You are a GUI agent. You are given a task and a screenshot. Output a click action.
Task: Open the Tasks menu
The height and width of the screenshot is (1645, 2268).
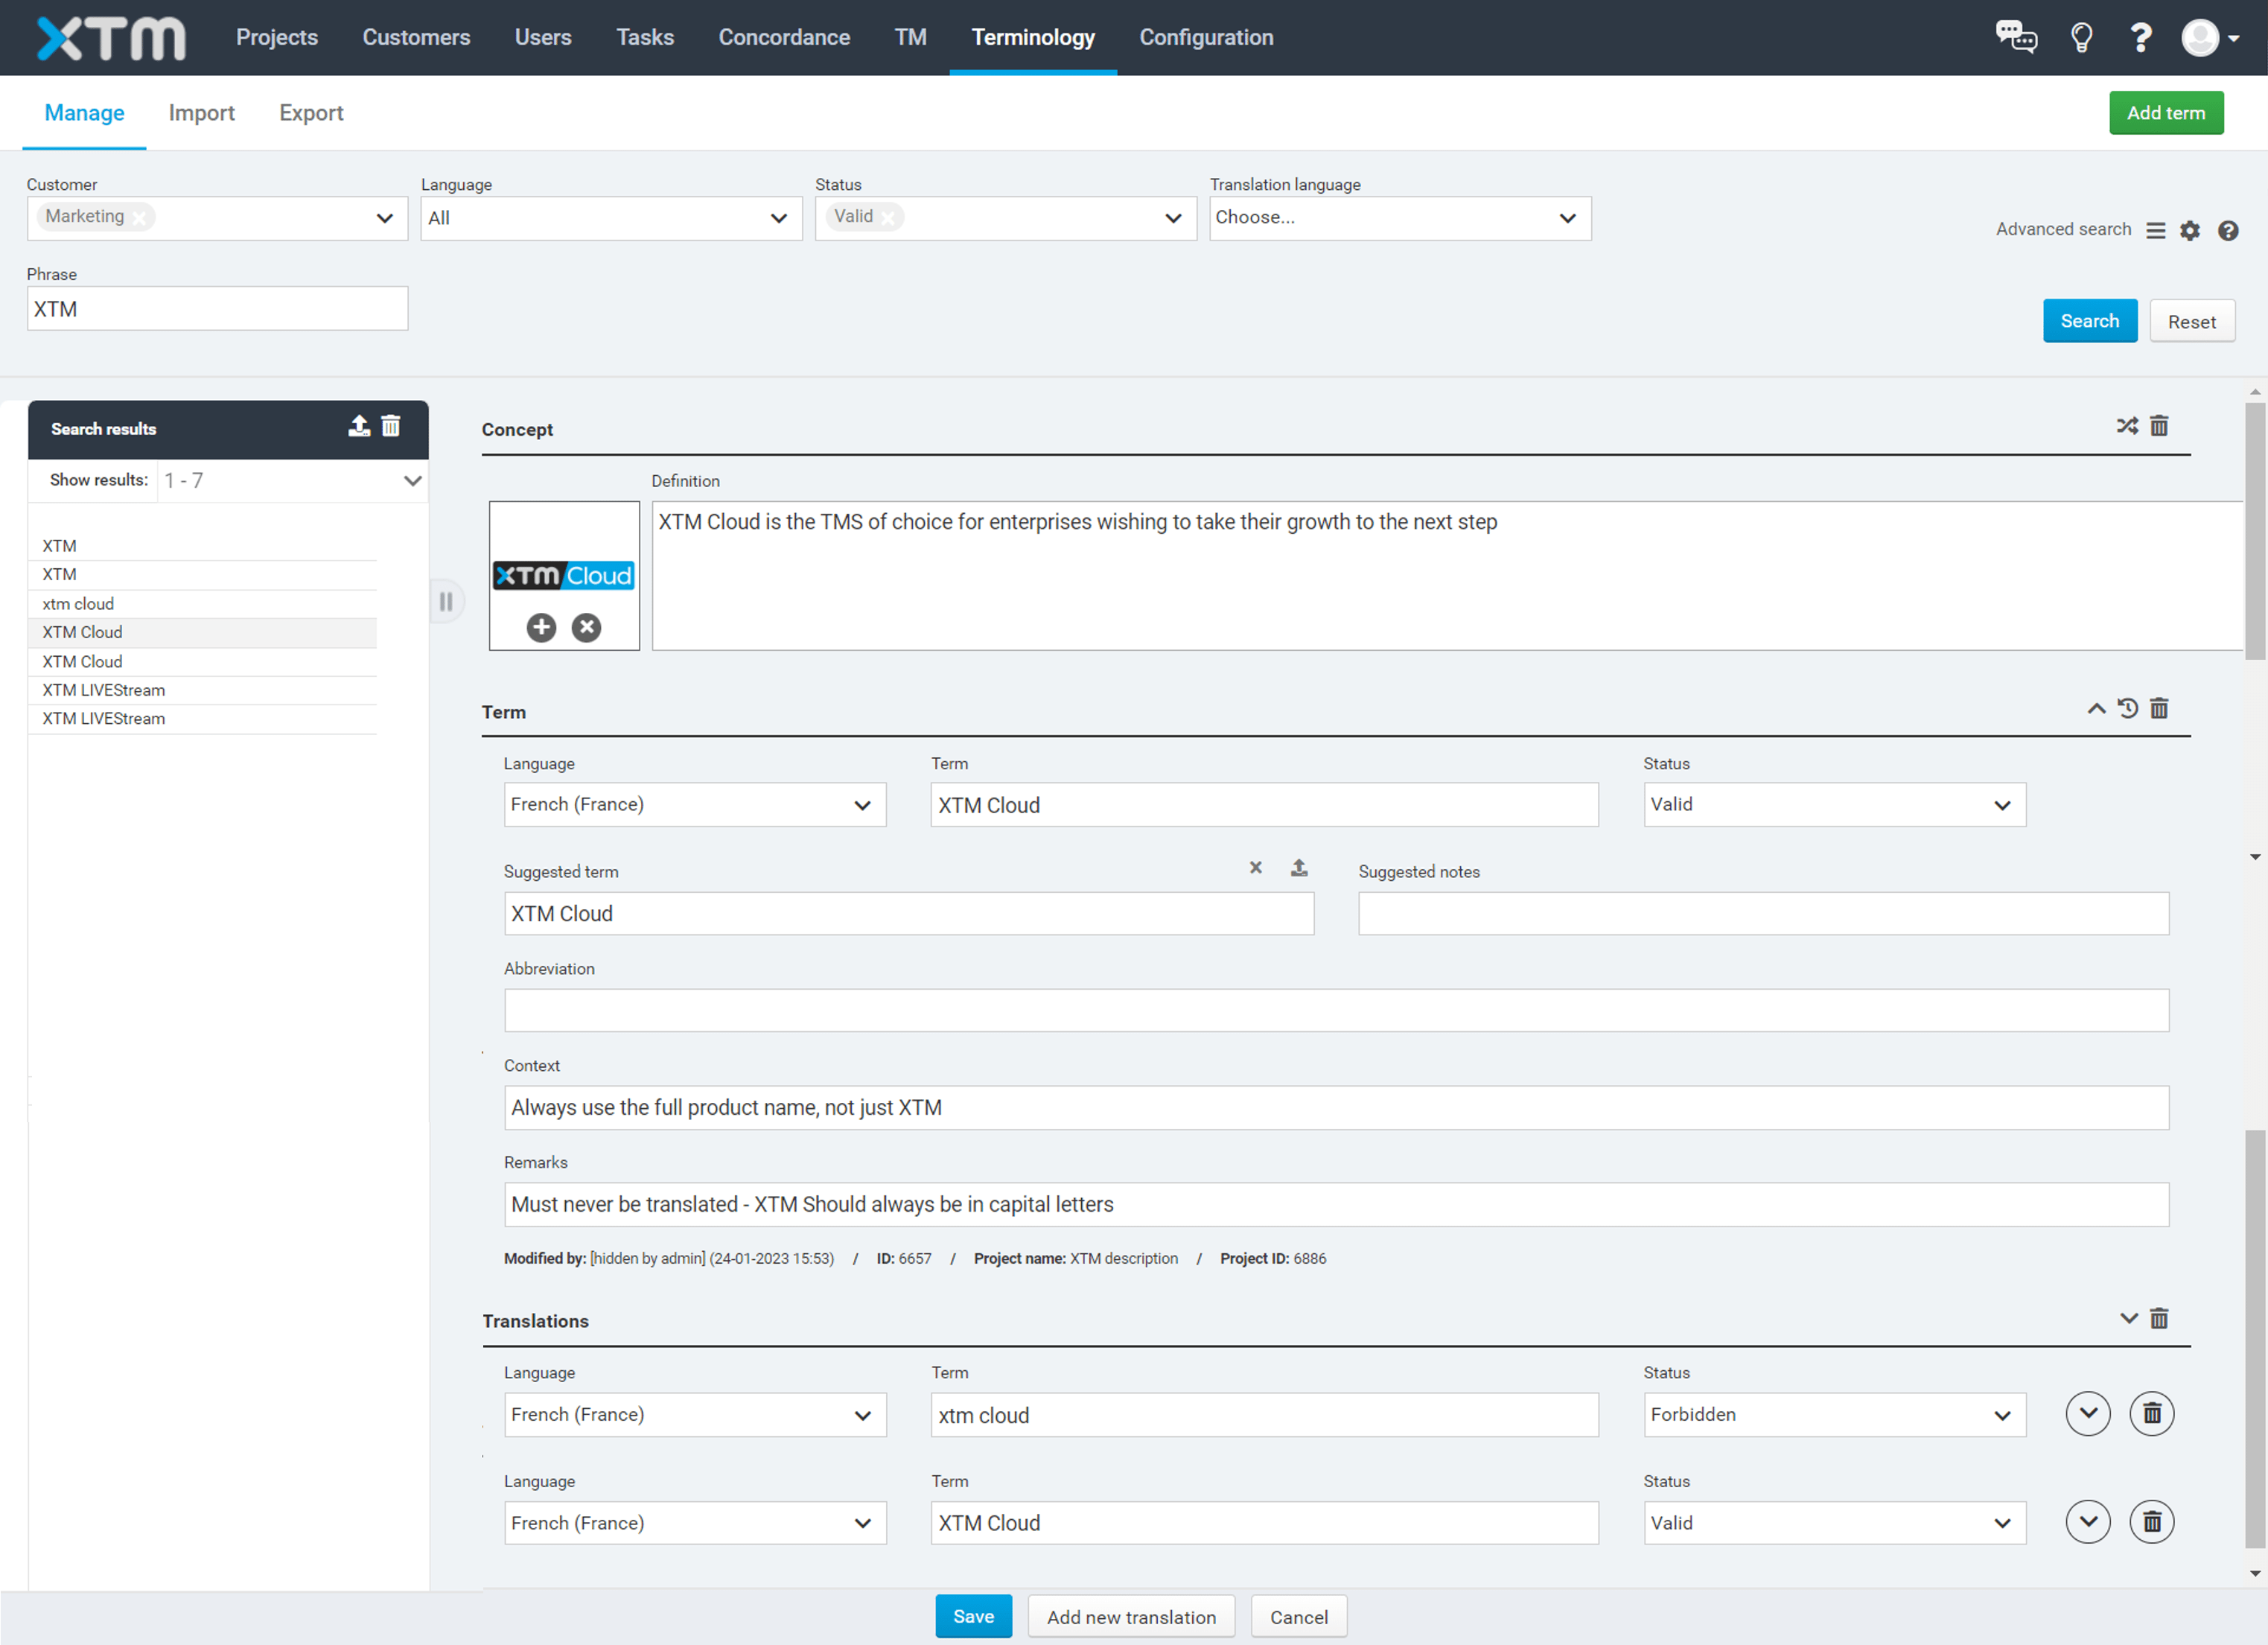pyautogui.click(x=645, y=37)
